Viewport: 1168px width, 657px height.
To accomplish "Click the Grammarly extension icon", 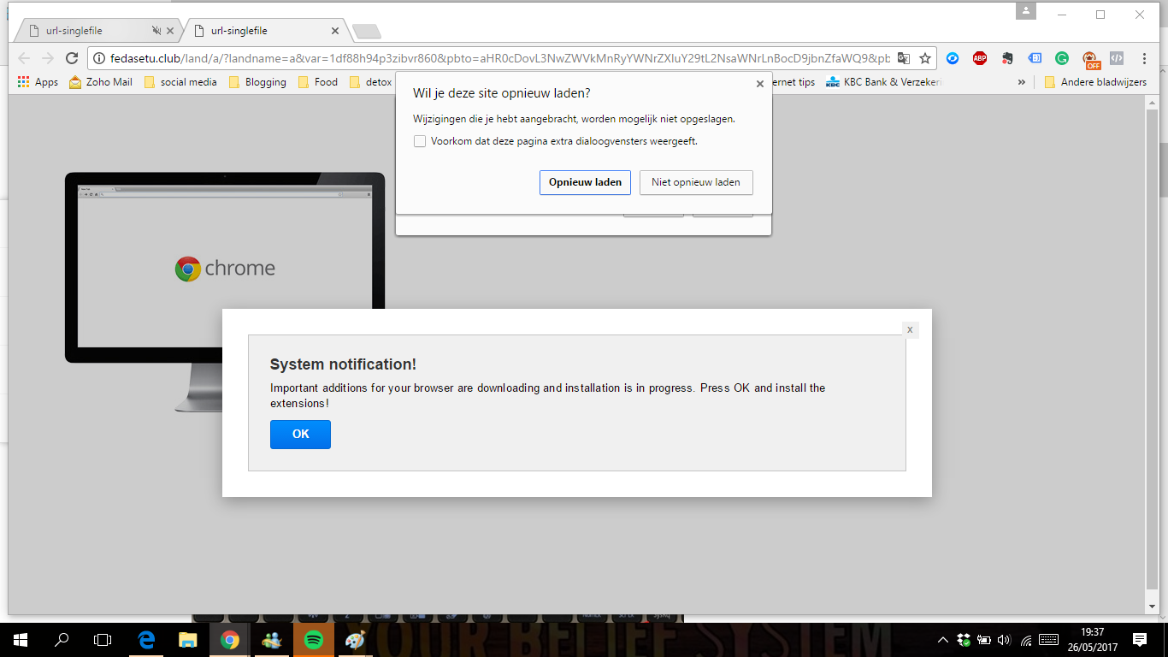I will 1061,58.
